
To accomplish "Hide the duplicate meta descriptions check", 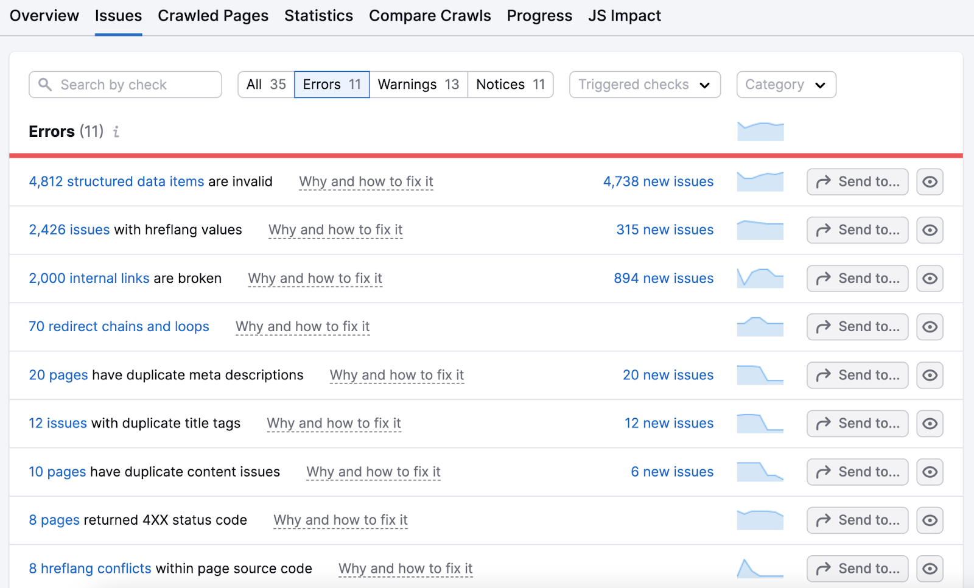I will [930, 375].
